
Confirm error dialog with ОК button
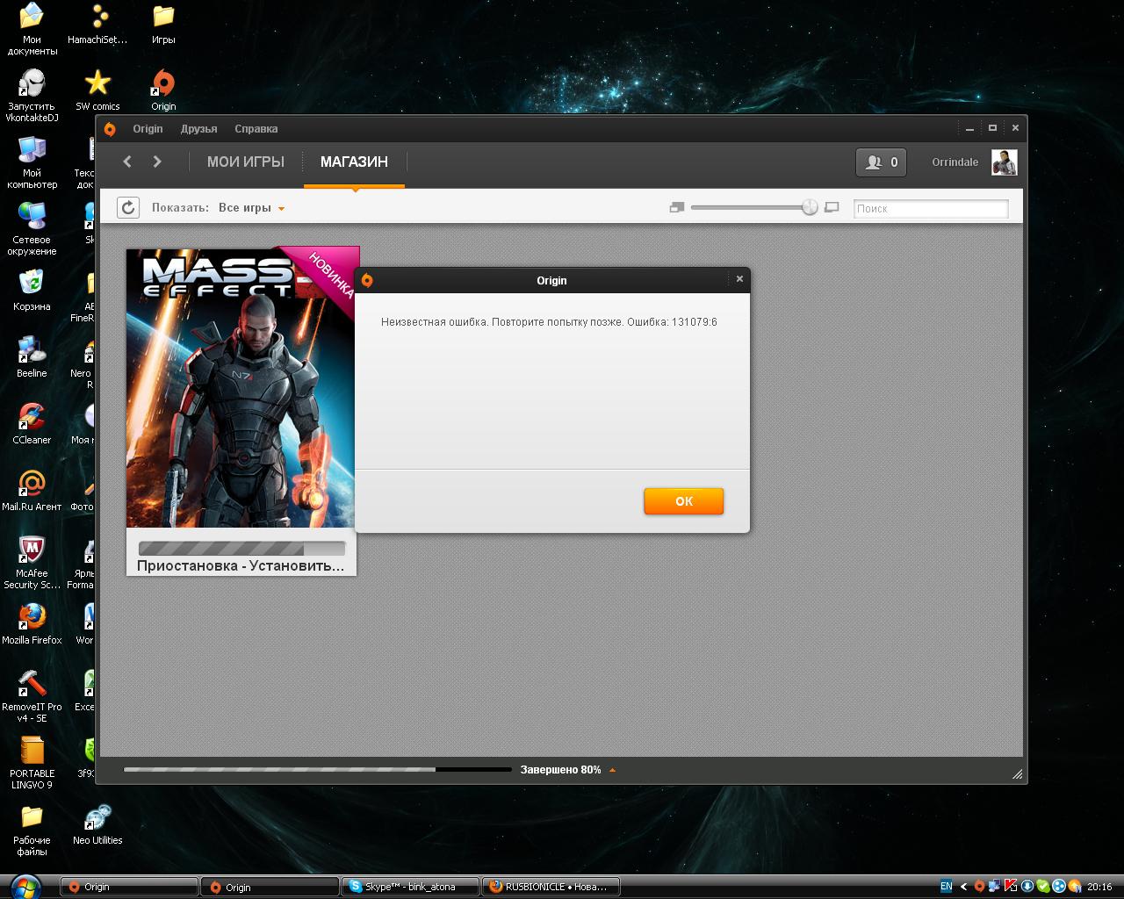(683, 500)
